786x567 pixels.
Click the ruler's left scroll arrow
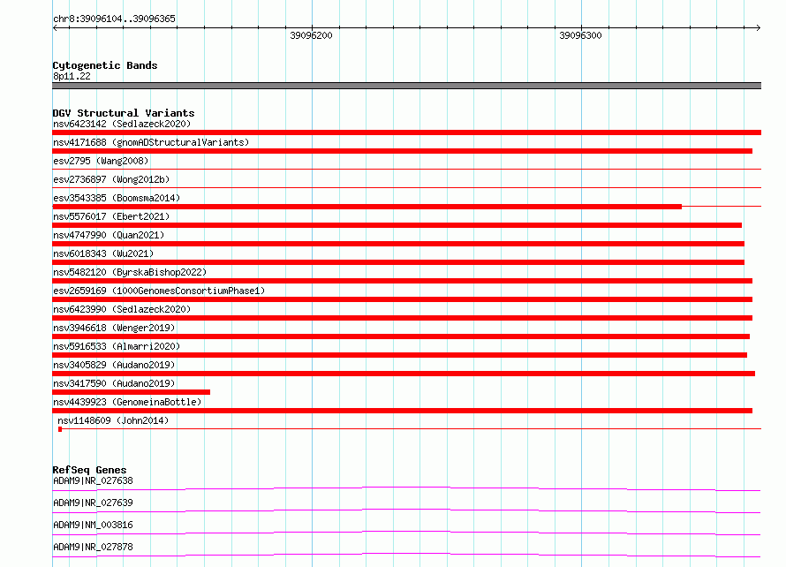pyautogui.click(x=55, y=27)
